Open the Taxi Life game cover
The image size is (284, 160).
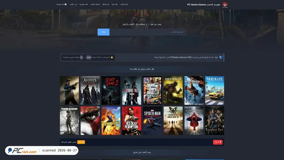tap(215, 90)
